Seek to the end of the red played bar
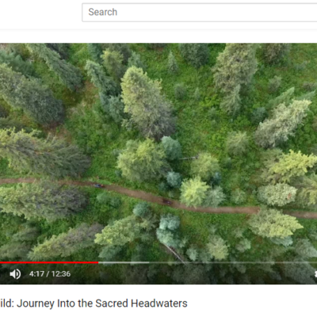The width and height of the screenshot is (317, 317). [x=98, y=262]
